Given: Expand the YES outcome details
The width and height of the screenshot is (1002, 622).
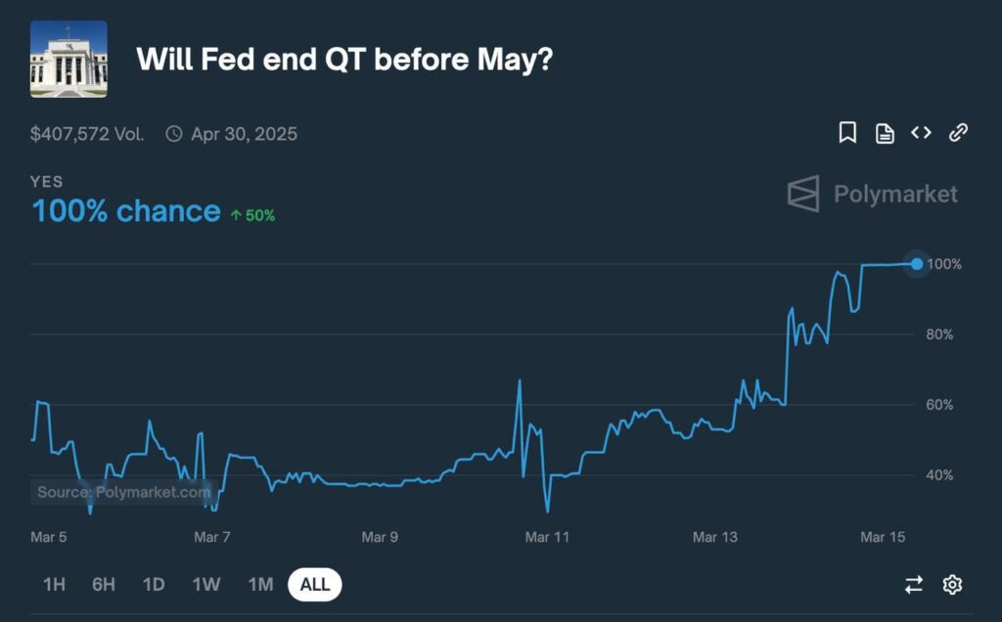Looking at the screenshot, I should [x=47, y=182].
